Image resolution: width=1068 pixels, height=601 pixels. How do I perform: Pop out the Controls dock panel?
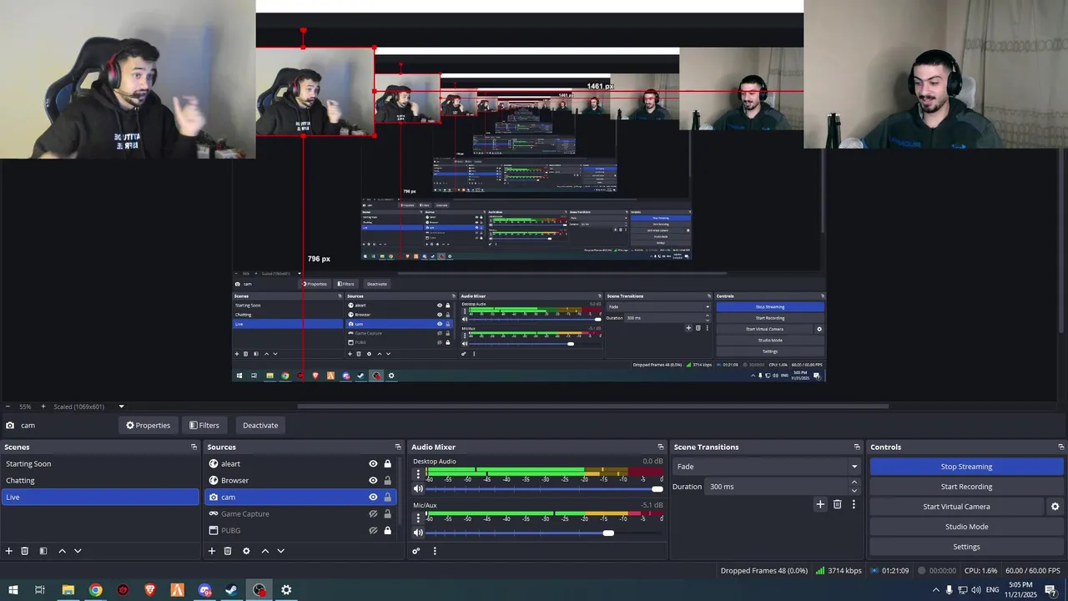[x=1060, y=447]
